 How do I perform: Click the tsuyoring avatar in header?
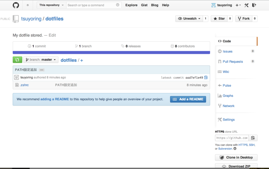[214, 5]
